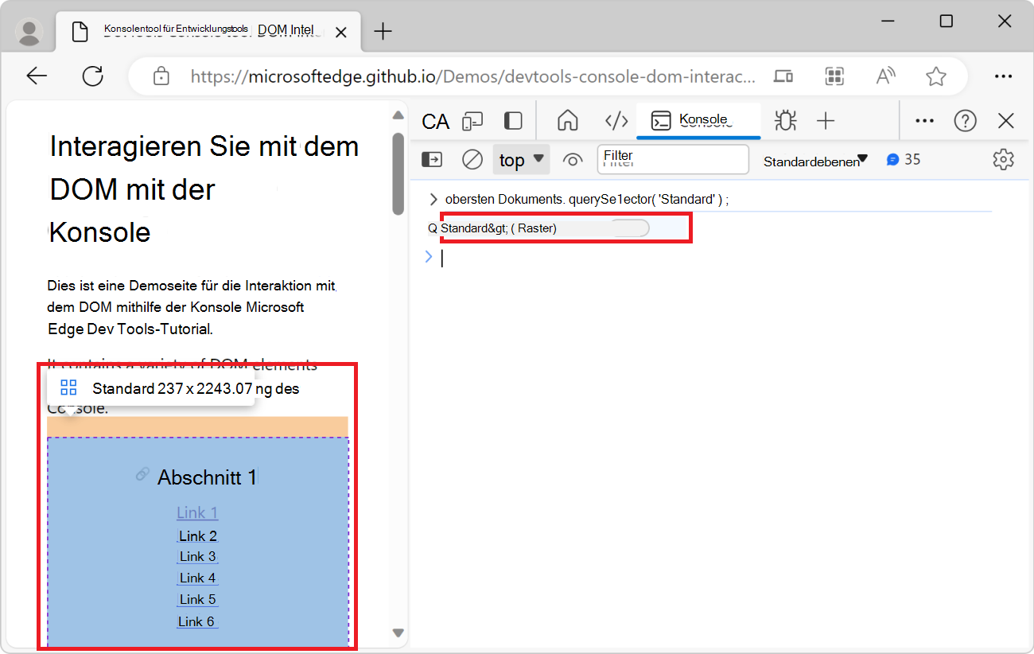Open the Standardebenen log level dropdown
This screenshot has width=1034, height=654.
point(814,159)
